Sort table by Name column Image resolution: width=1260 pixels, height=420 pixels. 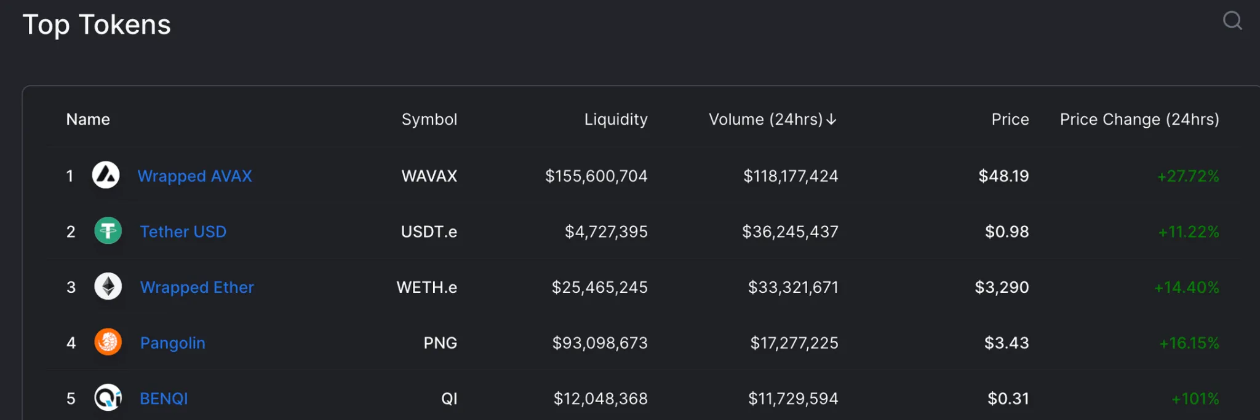click(x=88, y=120)
